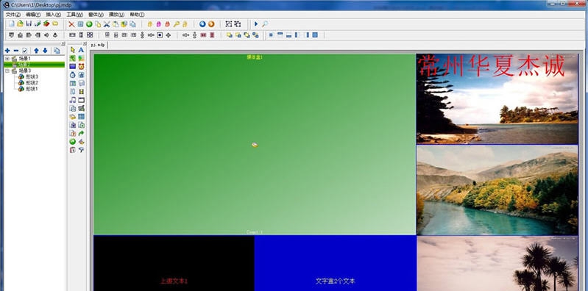Select 场景3 in the scene tree
The width and height of the screenshot is (588, 291).
[x=25, y=71]
